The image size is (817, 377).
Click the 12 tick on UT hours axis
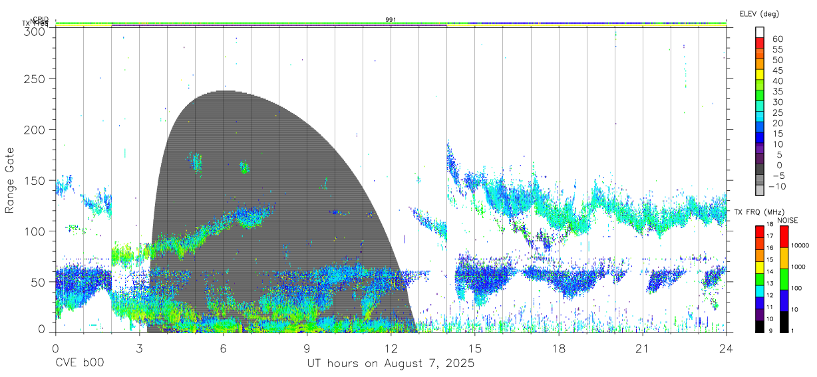click(x=391, y=348)
